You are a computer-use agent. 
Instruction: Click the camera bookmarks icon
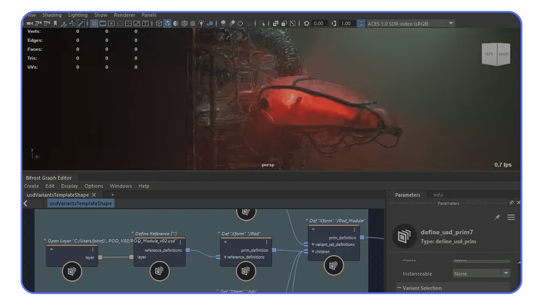(x=55, y=23)
